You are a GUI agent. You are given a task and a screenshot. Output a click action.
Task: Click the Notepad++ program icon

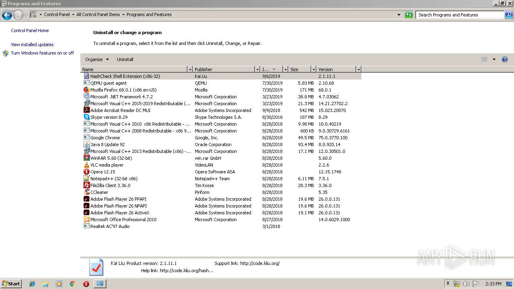coord(86,178)
